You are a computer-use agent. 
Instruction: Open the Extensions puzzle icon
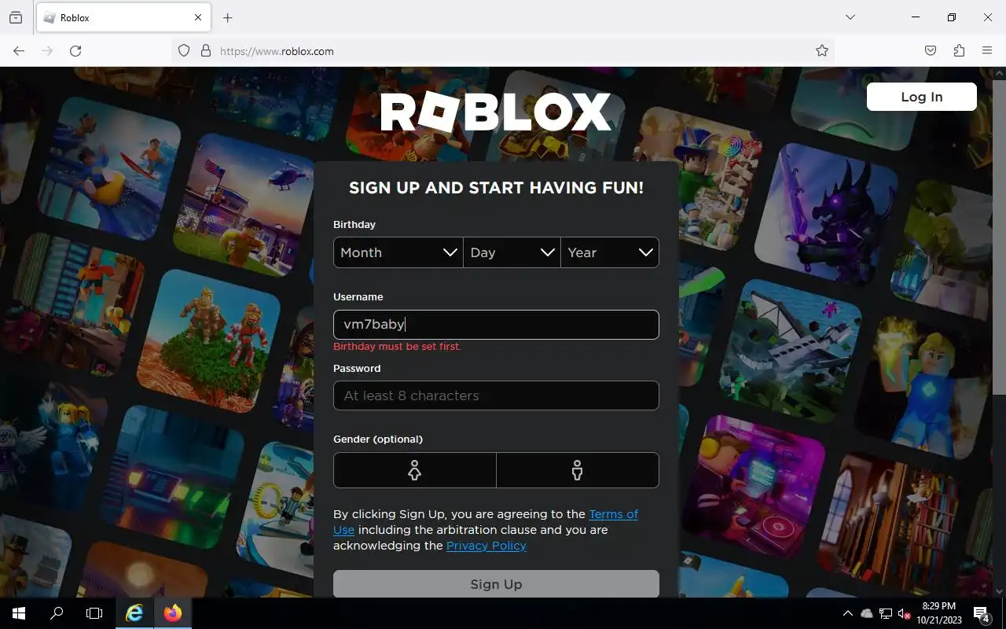click(x=959, y=50)
